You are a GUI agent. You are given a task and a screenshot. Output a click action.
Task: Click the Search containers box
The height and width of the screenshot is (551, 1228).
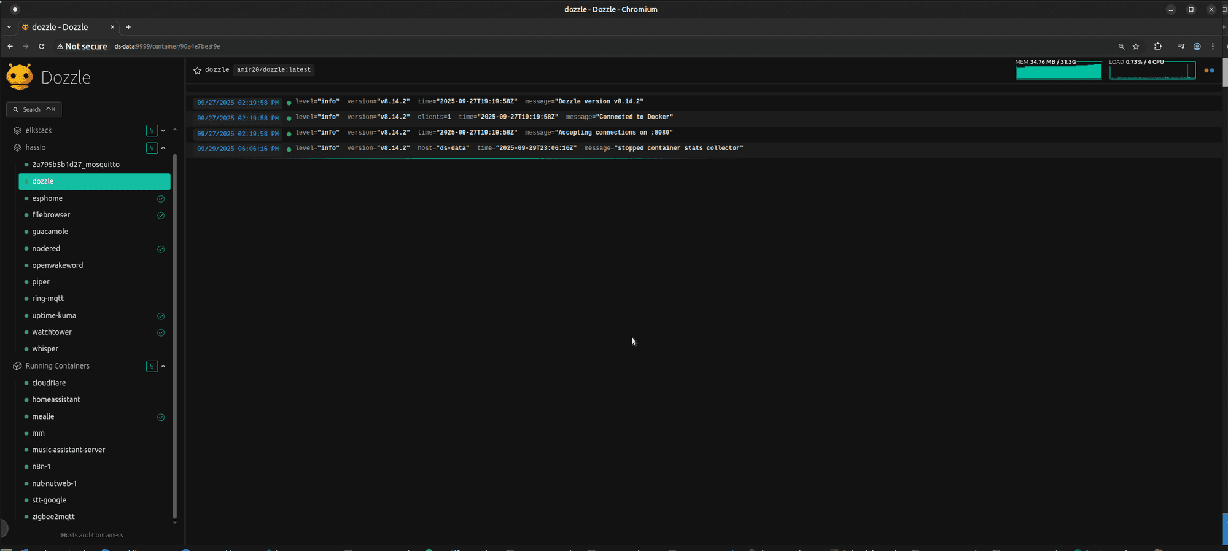tap(34, 109)
